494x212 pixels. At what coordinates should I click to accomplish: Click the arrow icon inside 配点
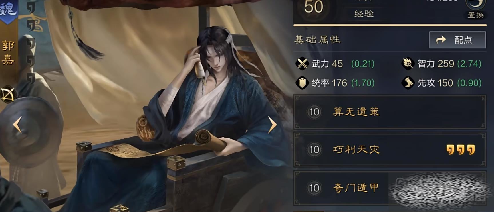[x=441, y=40]
